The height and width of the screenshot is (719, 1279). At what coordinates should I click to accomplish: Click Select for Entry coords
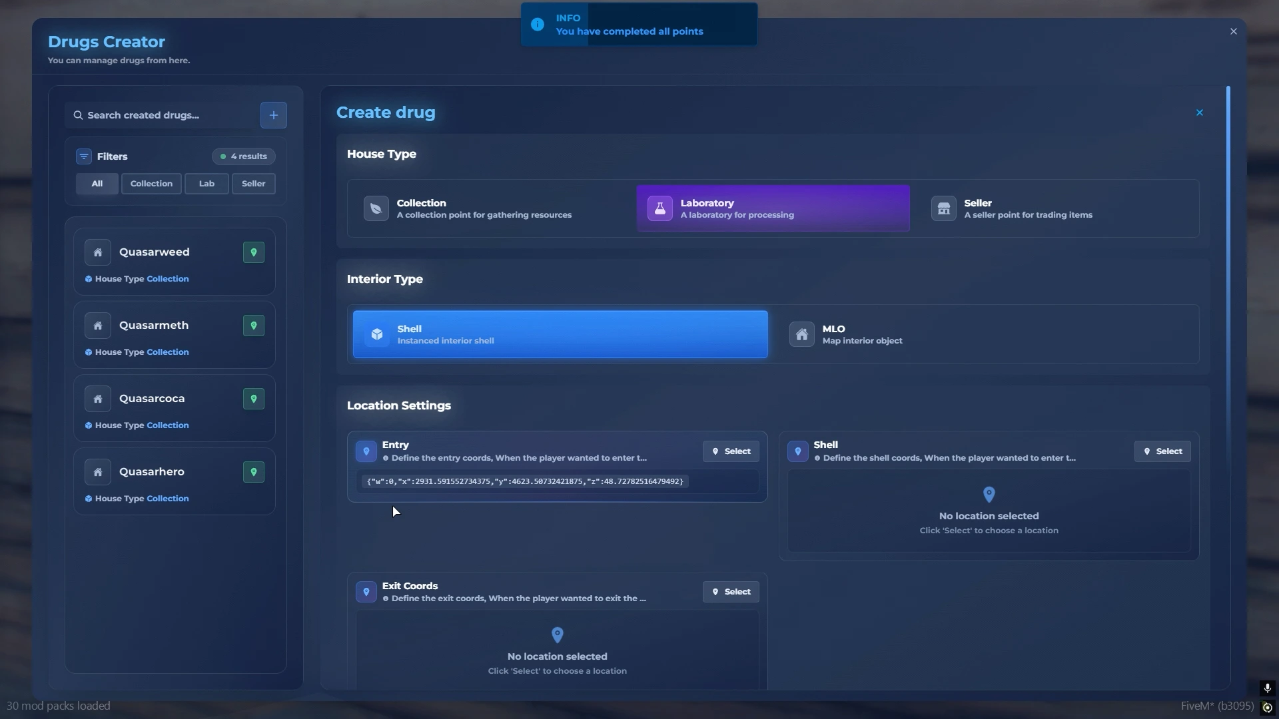point(731,451)
